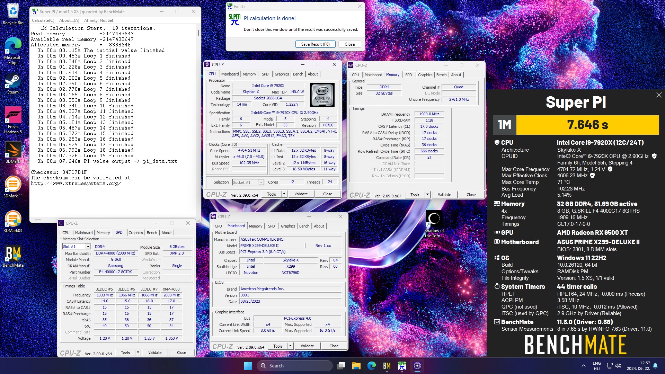Open Tools dropdown arrow in CPU-Z Mainboard window
Image resolution: width=665 pixels, height=374 pixels.
coord(290,346)
